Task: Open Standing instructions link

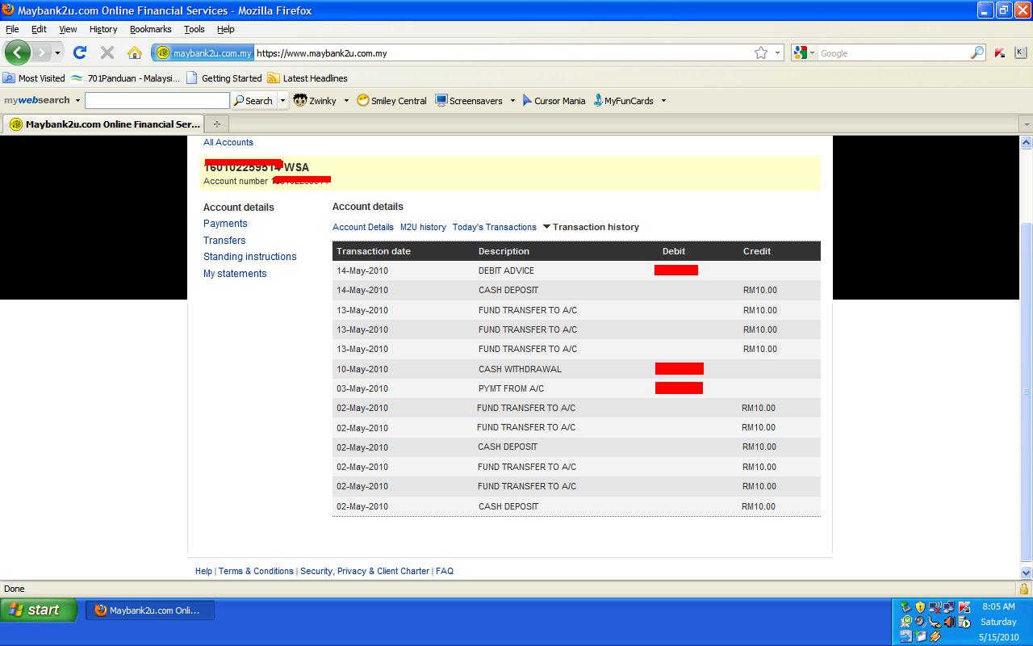Action: coord(250,257)
